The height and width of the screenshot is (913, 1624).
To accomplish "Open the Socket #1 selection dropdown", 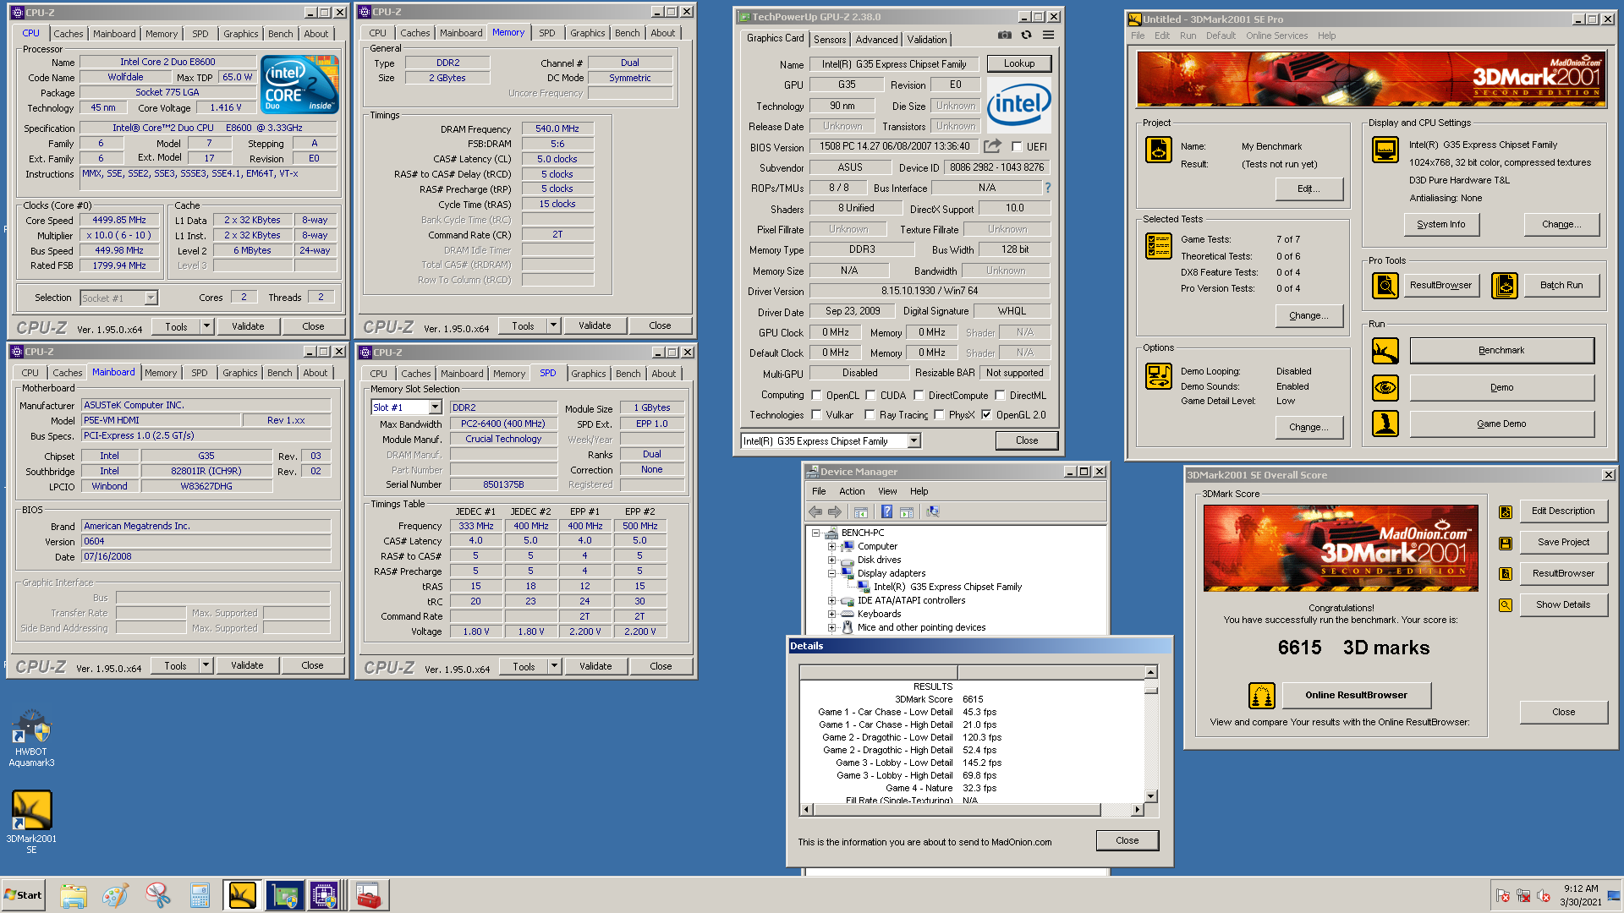I will pyautogui.click(x=151, y=298).
